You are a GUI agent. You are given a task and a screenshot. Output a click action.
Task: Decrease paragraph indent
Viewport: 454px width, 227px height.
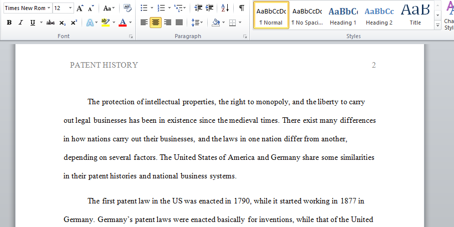click(198, 8)
